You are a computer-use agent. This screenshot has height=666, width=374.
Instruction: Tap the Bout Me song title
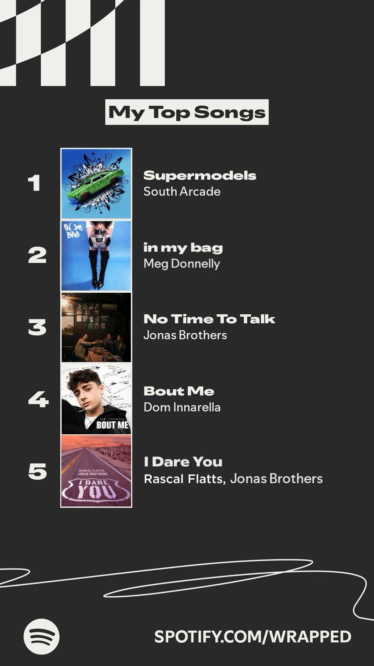179,391
